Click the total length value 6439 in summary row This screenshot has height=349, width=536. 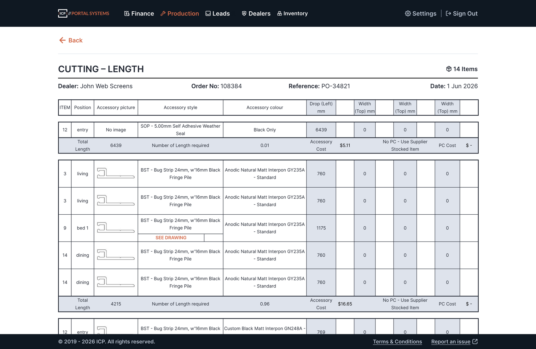pyautogui.click(x=116, y=145)
